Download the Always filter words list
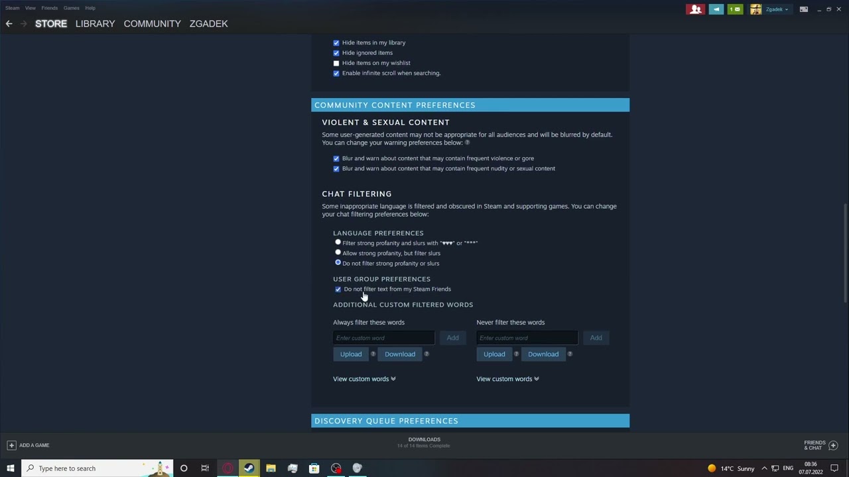849x477 pixels. pos(400,354)
